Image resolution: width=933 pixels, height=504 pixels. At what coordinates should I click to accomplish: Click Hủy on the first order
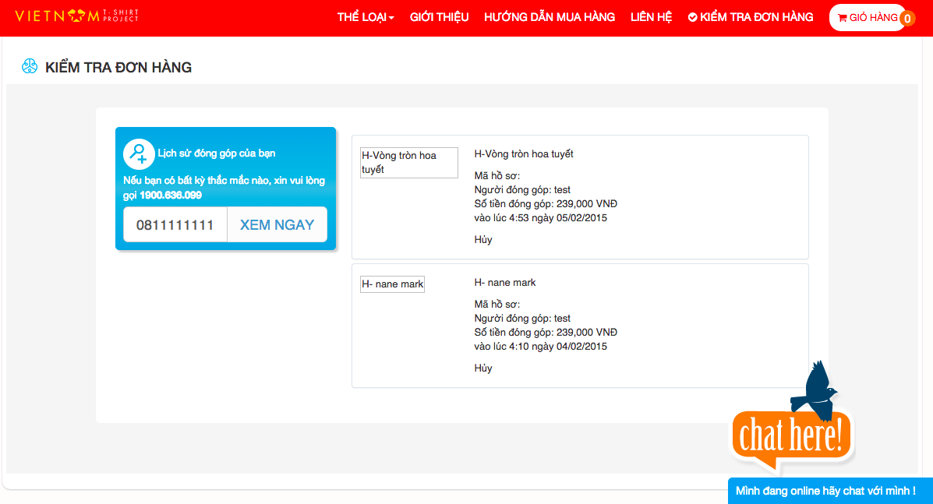(483, 239)
